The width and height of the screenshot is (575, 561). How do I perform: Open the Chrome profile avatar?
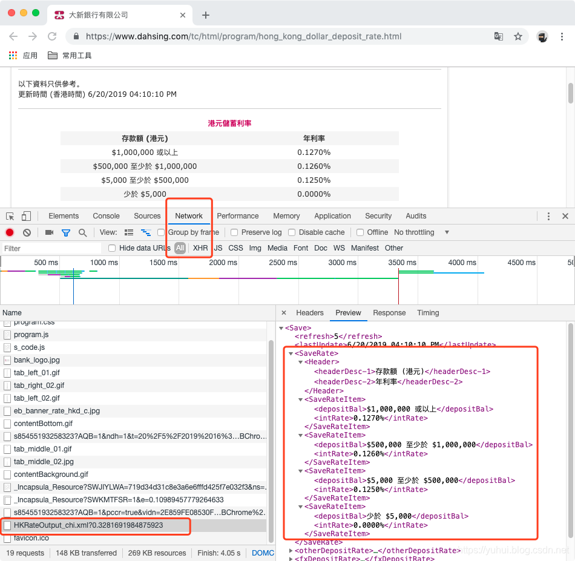[542, 36]
